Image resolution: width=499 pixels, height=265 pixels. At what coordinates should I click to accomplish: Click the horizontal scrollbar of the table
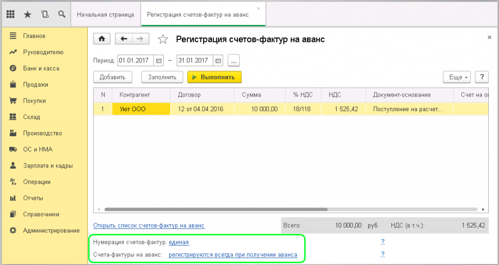[x=214, y=209]
